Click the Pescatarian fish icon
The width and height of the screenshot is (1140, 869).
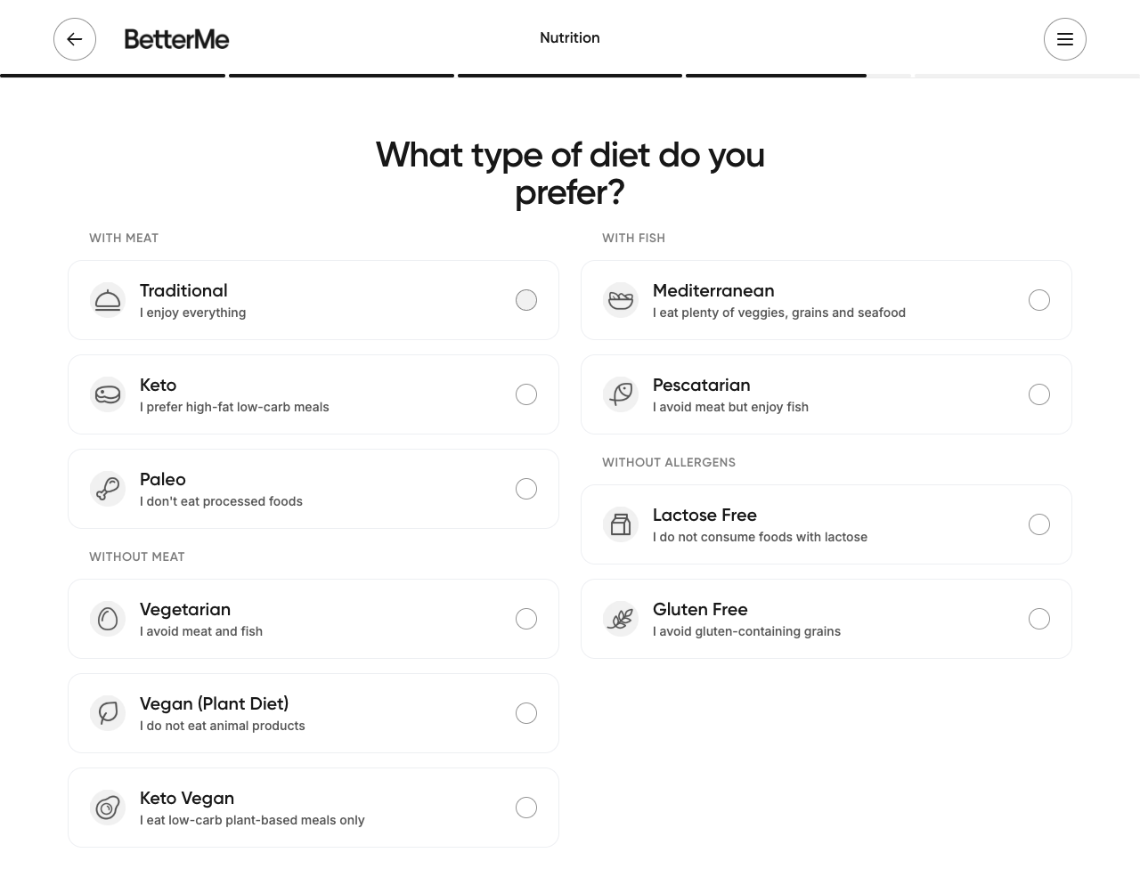pos(621,395)
